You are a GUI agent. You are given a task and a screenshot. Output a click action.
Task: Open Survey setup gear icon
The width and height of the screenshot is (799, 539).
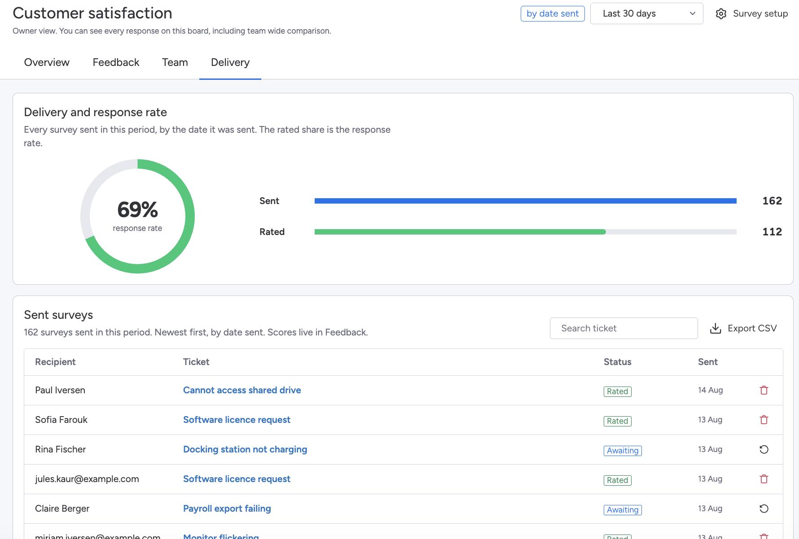pos(721,13)
